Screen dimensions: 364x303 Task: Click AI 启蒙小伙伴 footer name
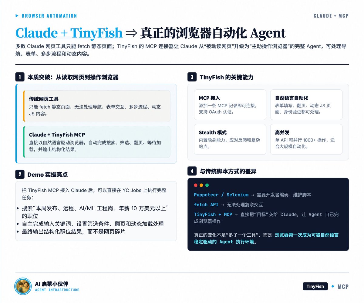click(52, 284)
